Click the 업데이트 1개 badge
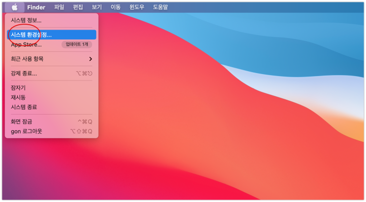Screen dimensions: 366x202 click(77, 44)
